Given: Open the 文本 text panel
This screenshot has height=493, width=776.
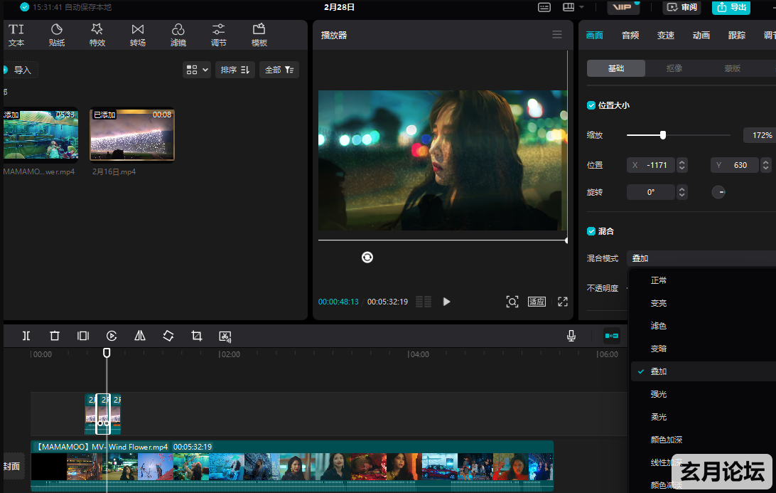Looking at the screenshot, I should 16,35.
